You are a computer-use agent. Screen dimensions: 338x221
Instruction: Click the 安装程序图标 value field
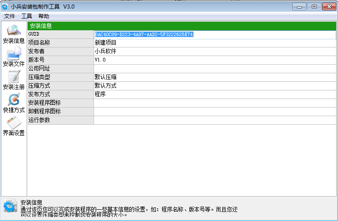coord(214,103)
